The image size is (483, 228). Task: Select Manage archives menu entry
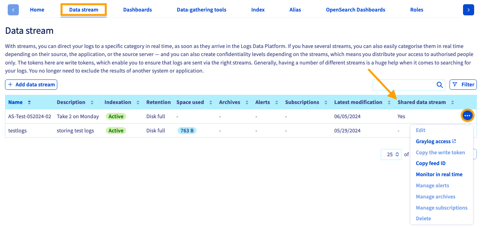tap(435, 197)
